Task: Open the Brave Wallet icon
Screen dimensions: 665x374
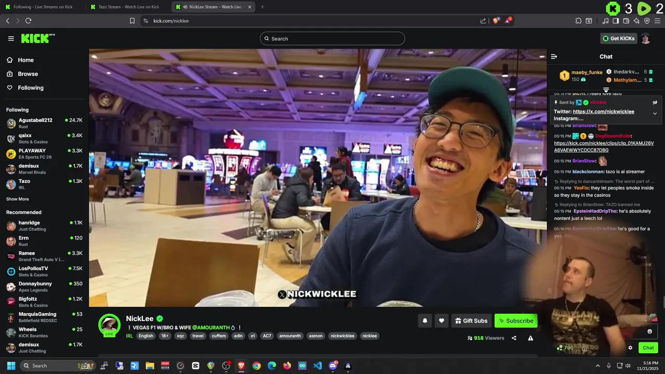Action: [626, 21]
